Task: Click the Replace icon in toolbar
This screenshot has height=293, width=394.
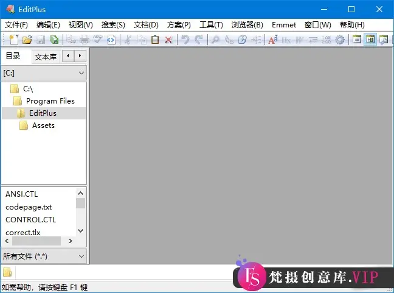Action: click(229, 40)
